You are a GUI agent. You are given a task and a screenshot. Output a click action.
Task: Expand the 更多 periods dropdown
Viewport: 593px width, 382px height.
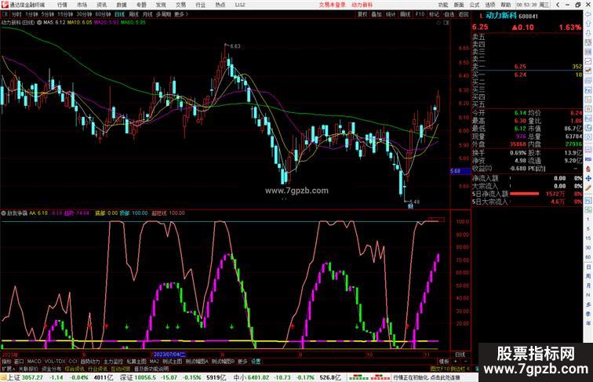tap(180, 14)
